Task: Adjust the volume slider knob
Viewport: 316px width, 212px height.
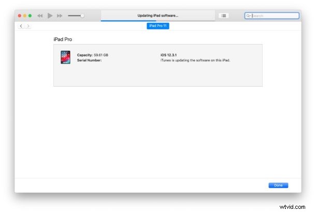Action: click(82, 16)
